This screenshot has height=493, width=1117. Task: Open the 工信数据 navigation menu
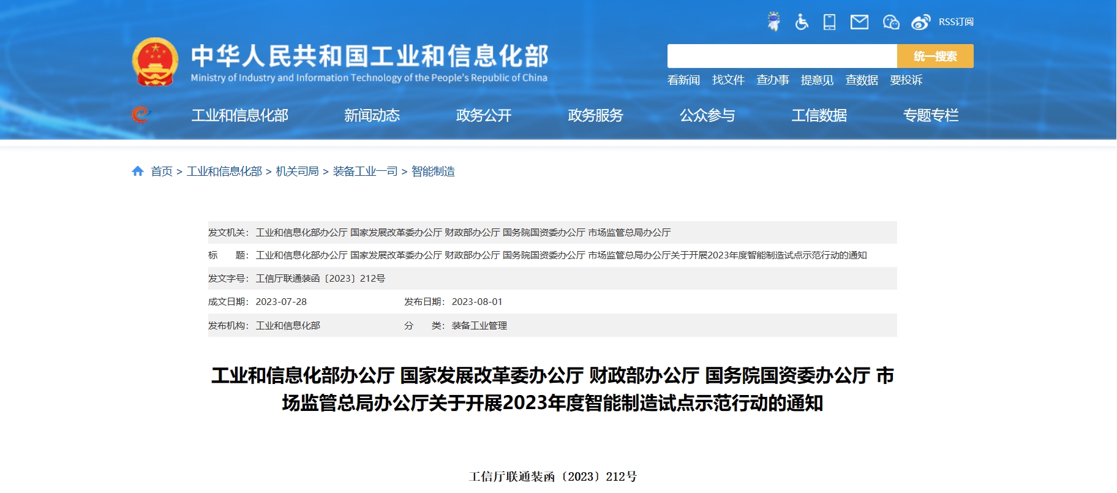819,115
